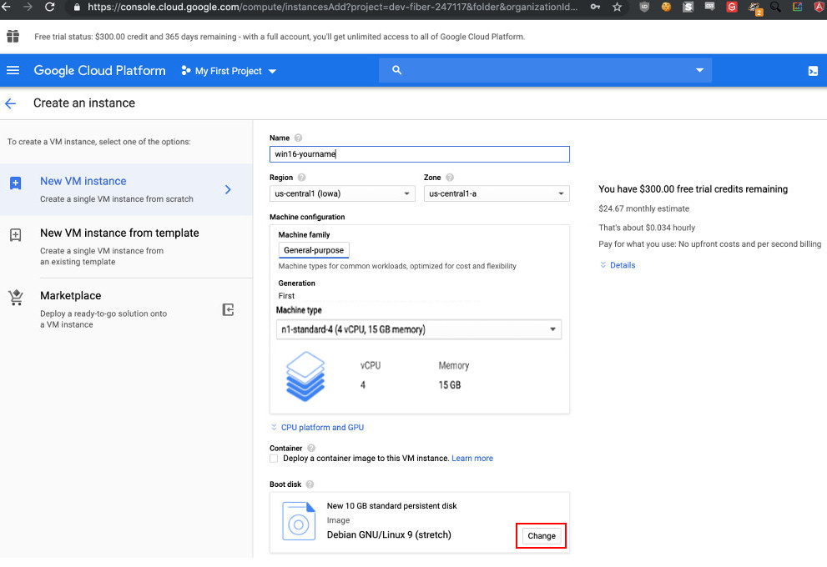Click the help icon next to Boot disk

point(310,484)
